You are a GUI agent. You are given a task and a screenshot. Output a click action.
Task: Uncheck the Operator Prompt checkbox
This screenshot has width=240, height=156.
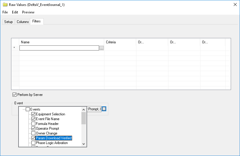click(34, 129)
